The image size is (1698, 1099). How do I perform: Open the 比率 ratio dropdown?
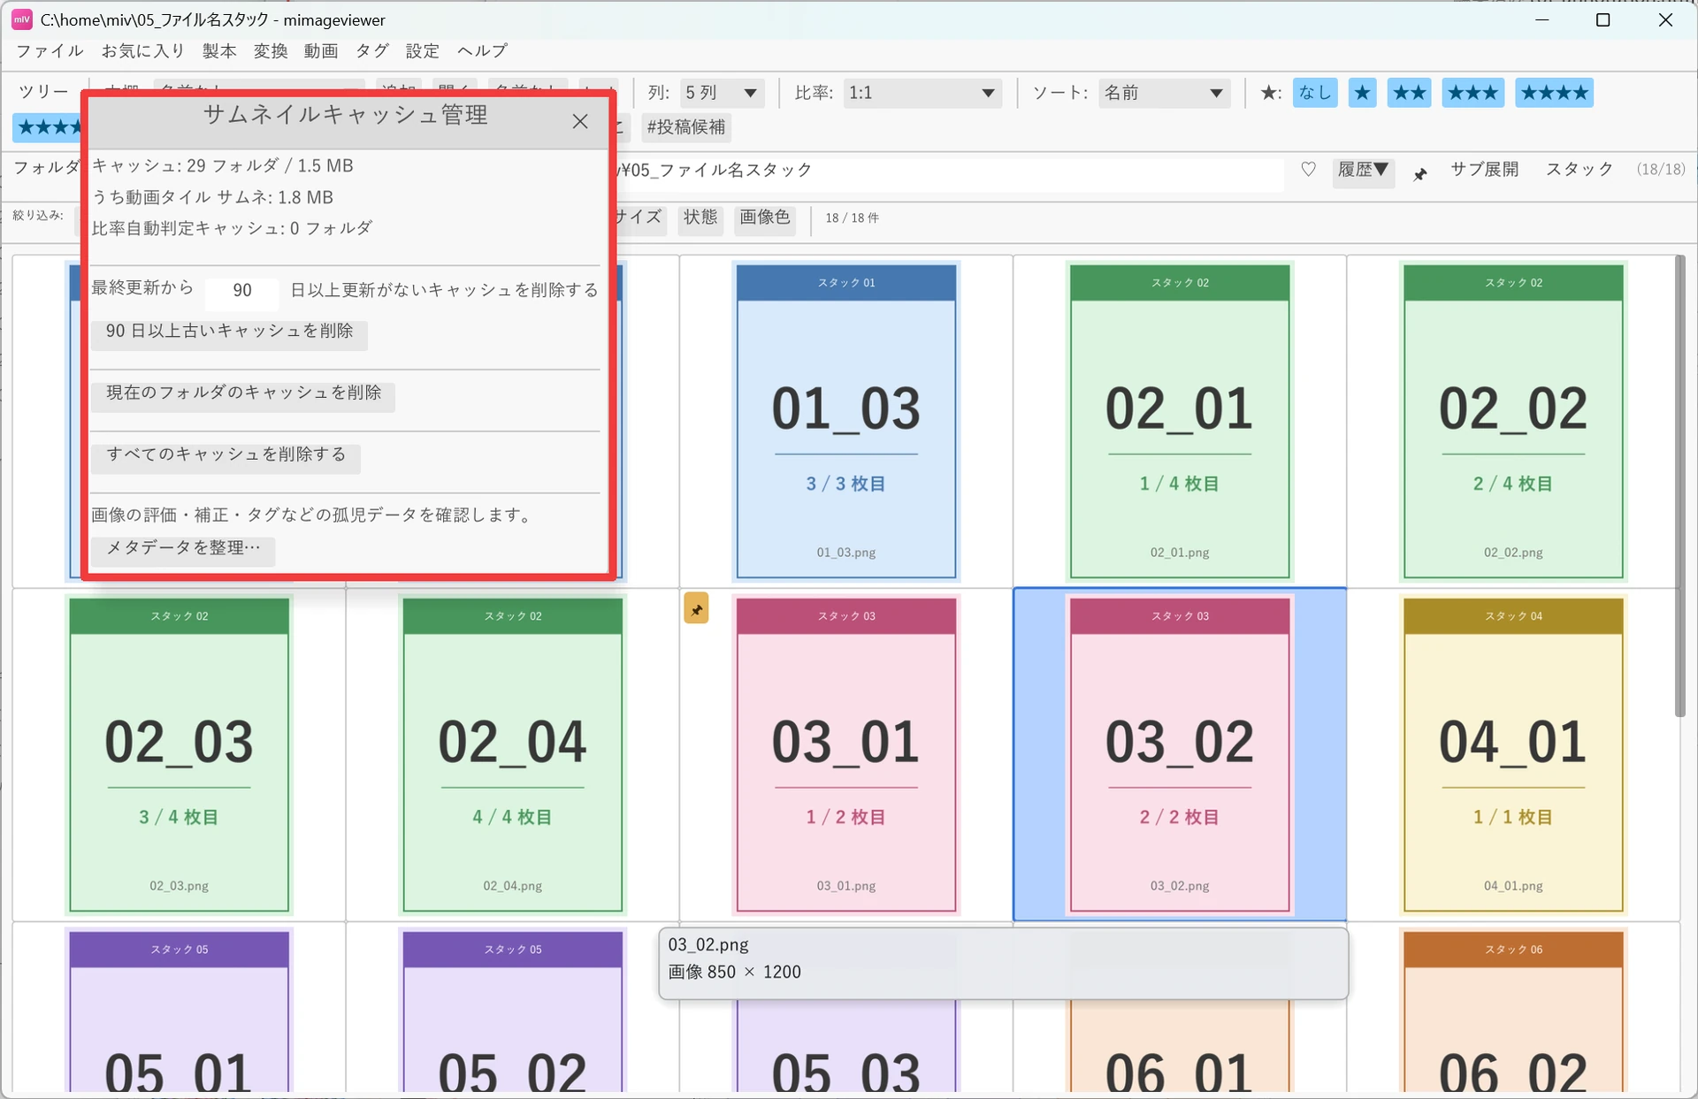coord(922,93)
